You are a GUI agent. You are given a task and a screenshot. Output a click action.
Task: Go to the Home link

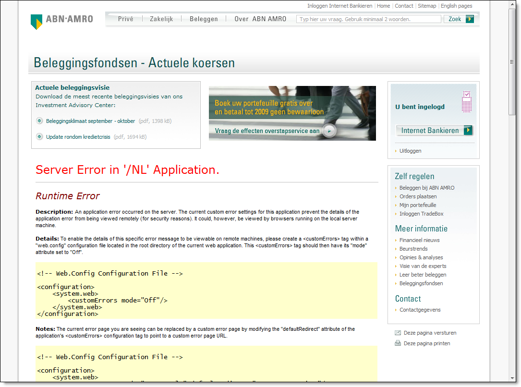[x=384, y=6]
